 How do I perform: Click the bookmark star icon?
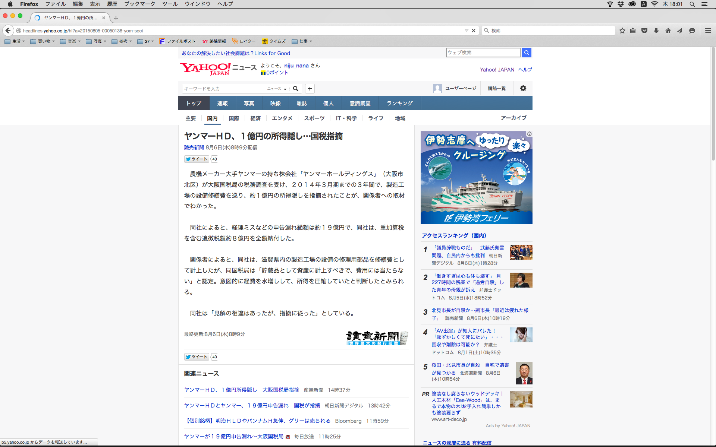(622, 31)
